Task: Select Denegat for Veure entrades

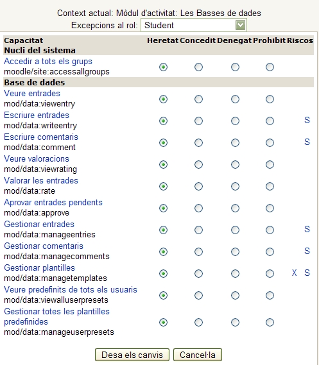Action: point(235,99)
